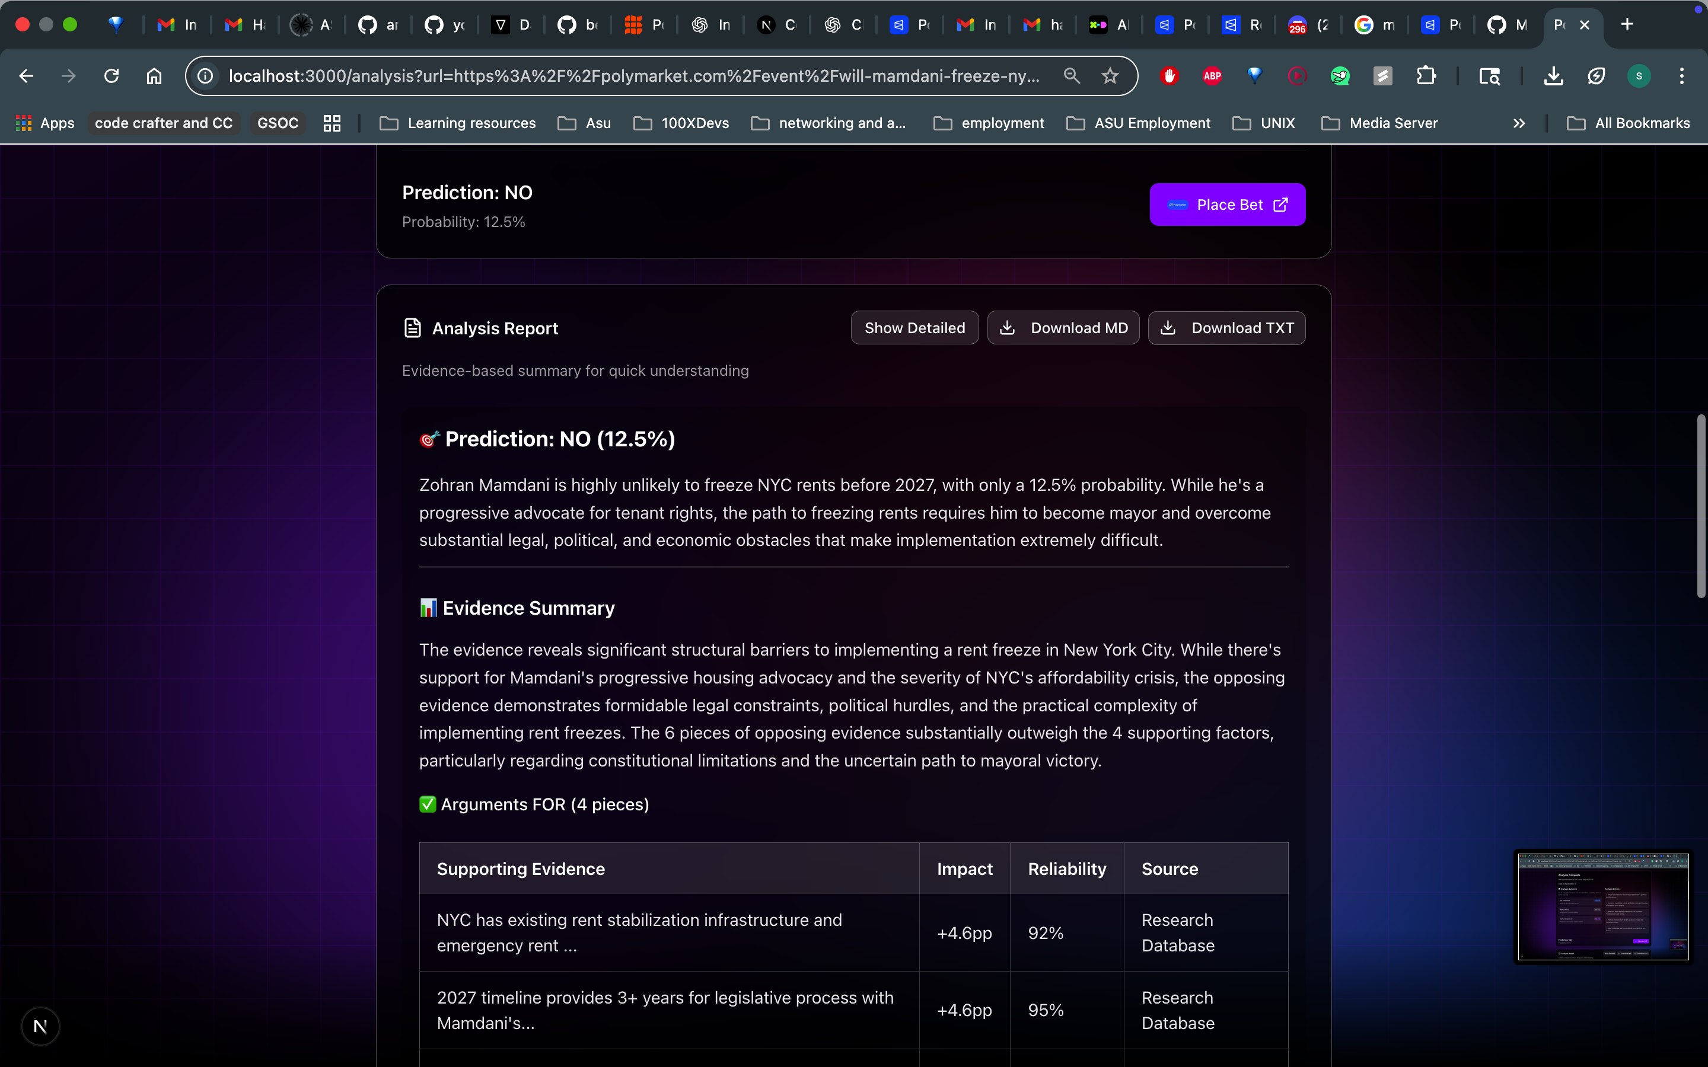This screenshot has height=1067, width=1708.
Task: Open the Extensions puzzle icon
Action: (1426, 75)
